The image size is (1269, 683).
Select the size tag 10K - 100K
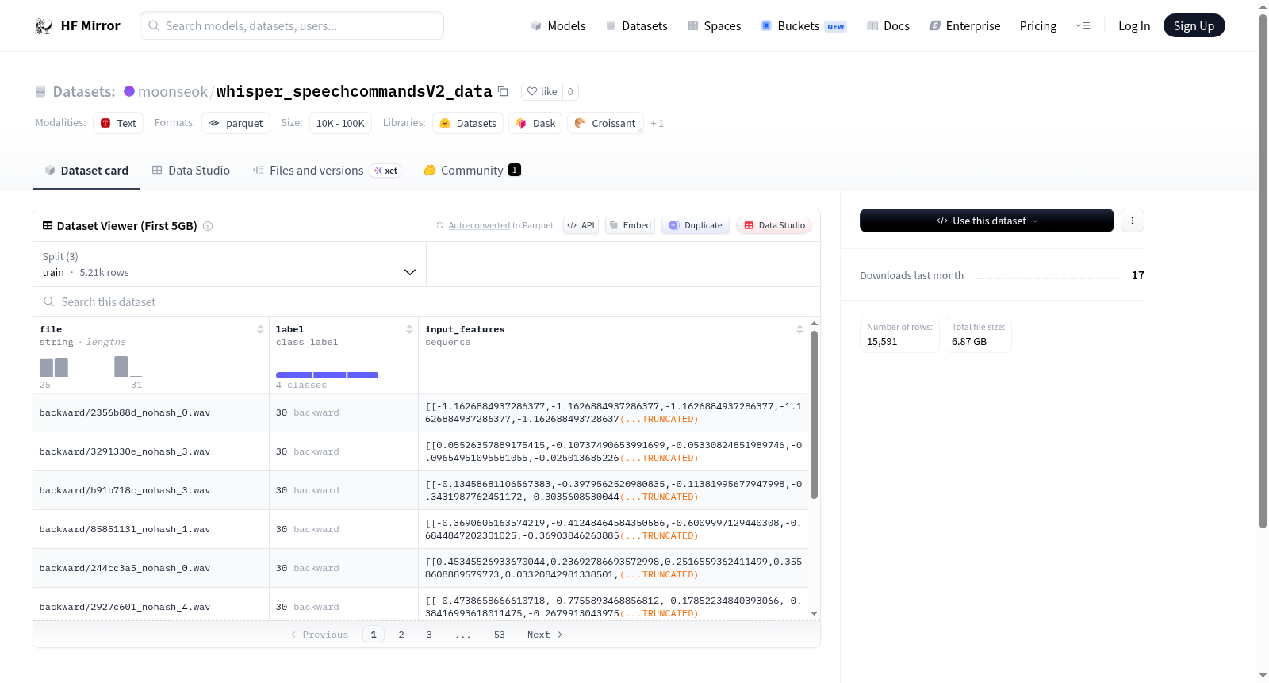pyautogui.click(x=340, y=123)
